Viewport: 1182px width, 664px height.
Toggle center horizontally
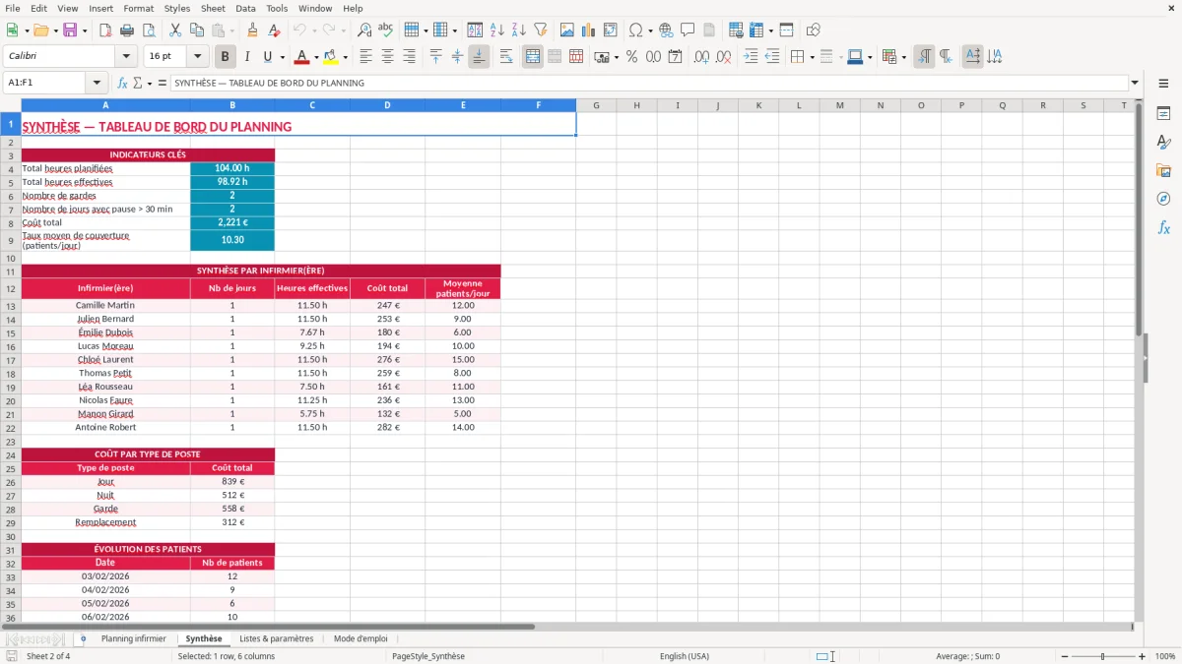[x=388, y=57]
